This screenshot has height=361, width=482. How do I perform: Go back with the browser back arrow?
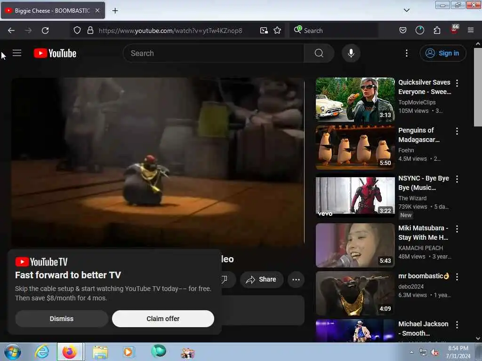click(x=11, y=31)
